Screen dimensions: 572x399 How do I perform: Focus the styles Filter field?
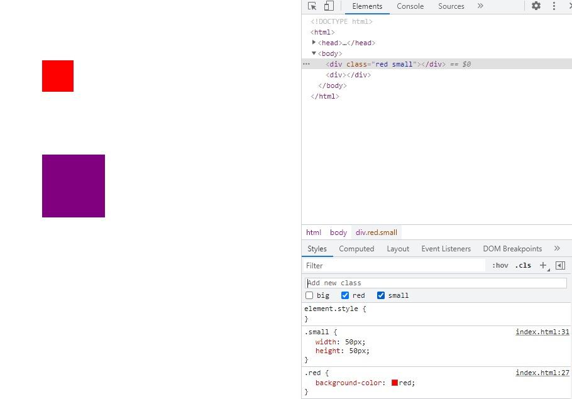point(395,266)
